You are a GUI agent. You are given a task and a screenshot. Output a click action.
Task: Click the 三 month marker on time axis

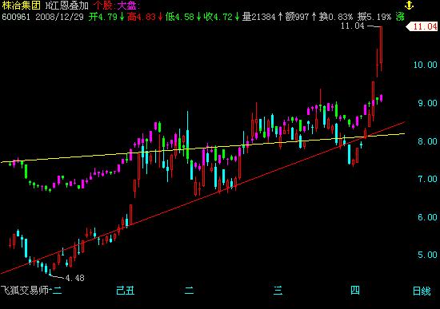click(x=278, y=291)
